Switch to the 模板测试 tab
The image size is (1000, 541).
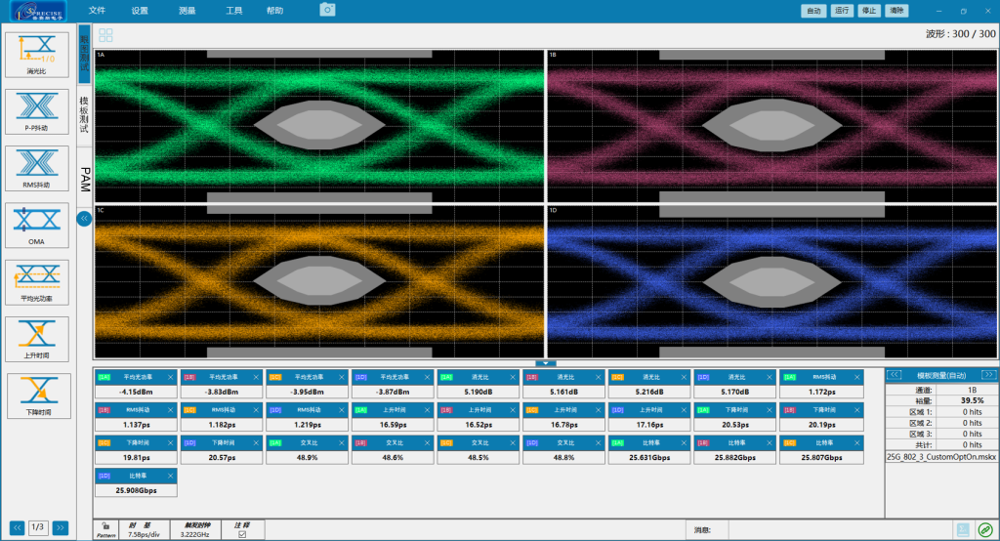(84, 115)
